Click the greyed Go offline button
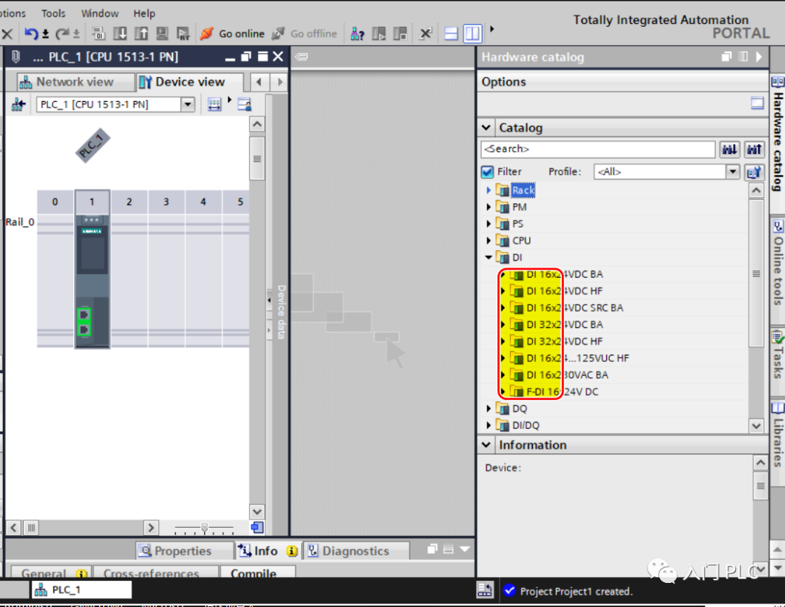 click(305, 33)
